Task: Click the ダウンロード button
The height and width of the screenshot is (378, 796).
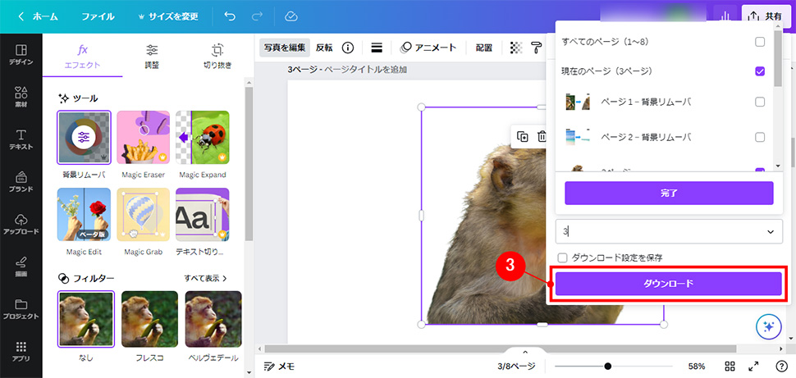Action: (668, 284)
